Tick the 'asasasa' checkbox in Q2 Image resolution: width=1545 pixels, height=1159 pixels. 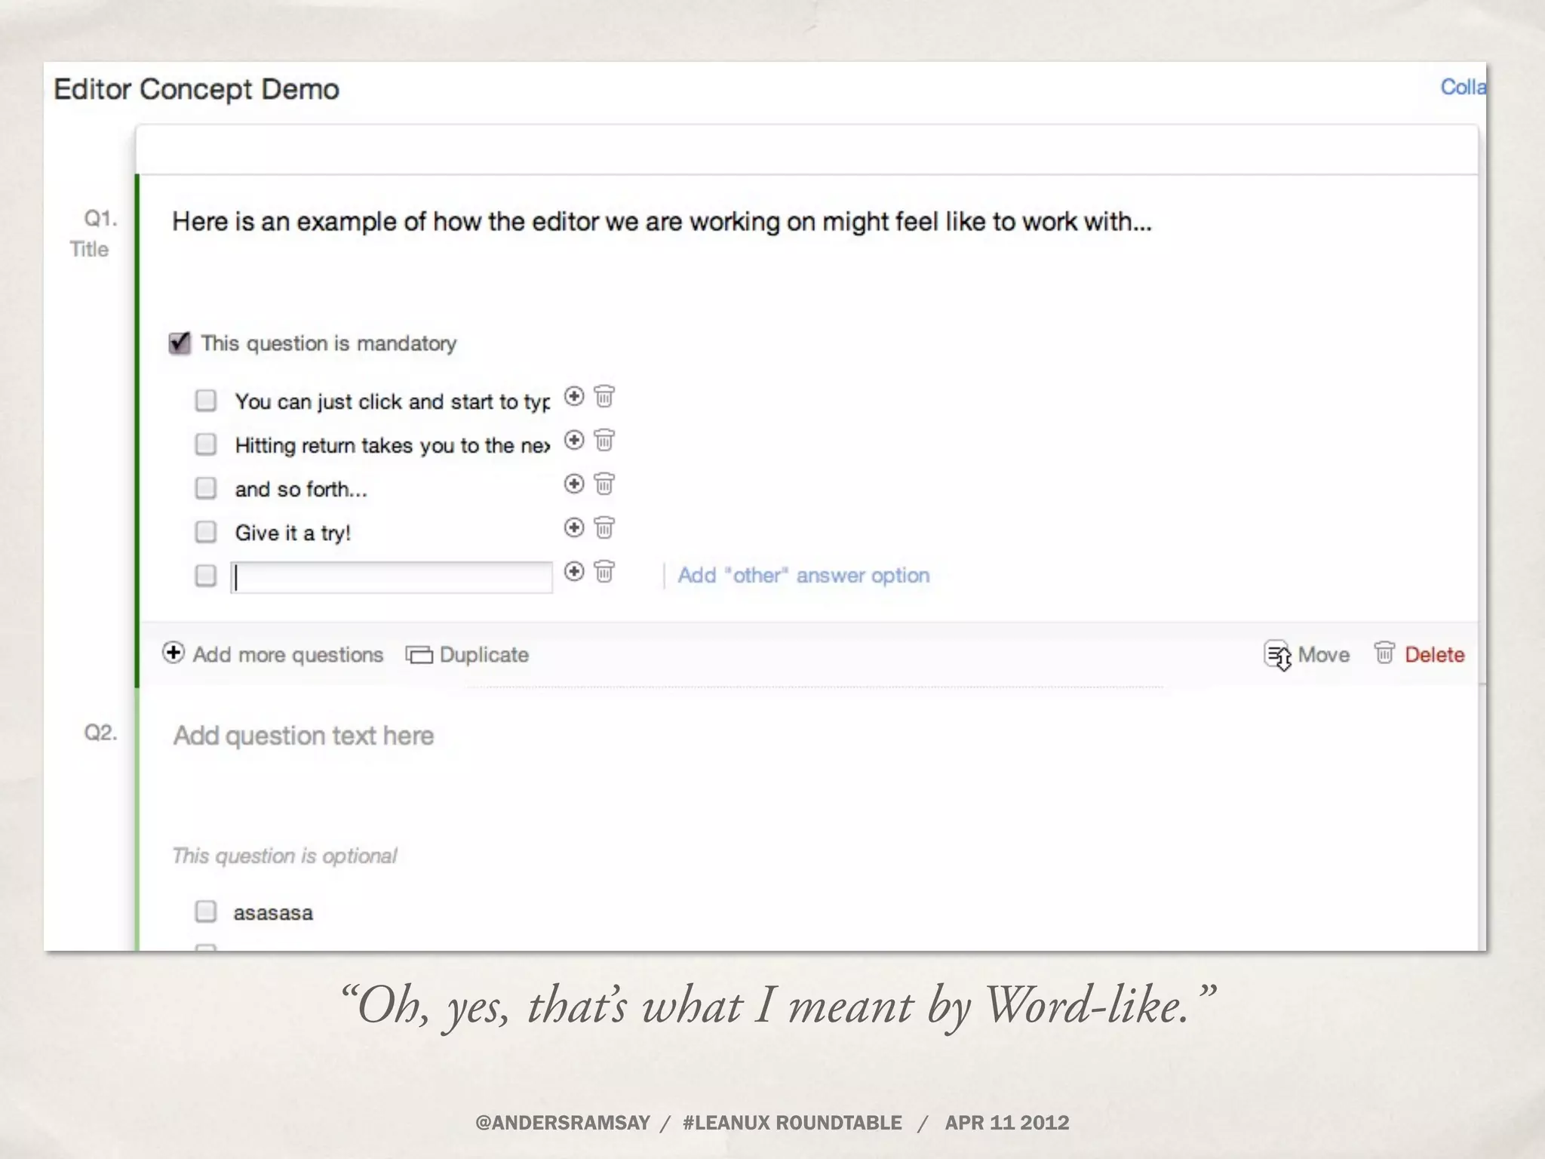205,912
